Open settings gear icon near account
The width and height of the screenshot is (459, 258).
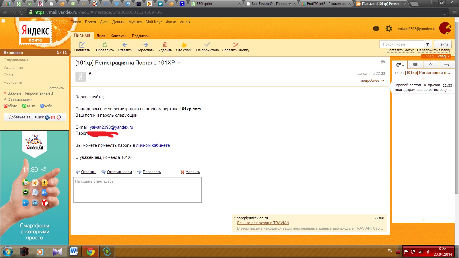click(x=389, y=28)
